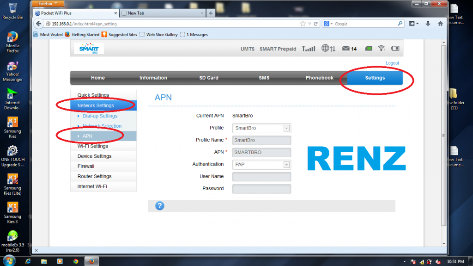Image resolution: width=473 pixels, height=266 pixels.
Task: Click the globe data connection icon
Action: tap(328, 49)
